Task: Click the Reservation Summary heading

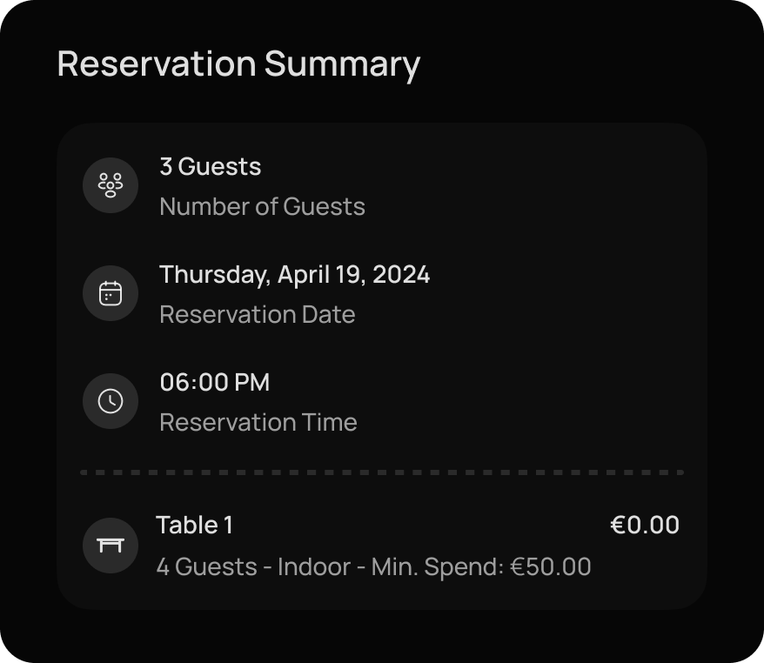Action: click(238, 64)
